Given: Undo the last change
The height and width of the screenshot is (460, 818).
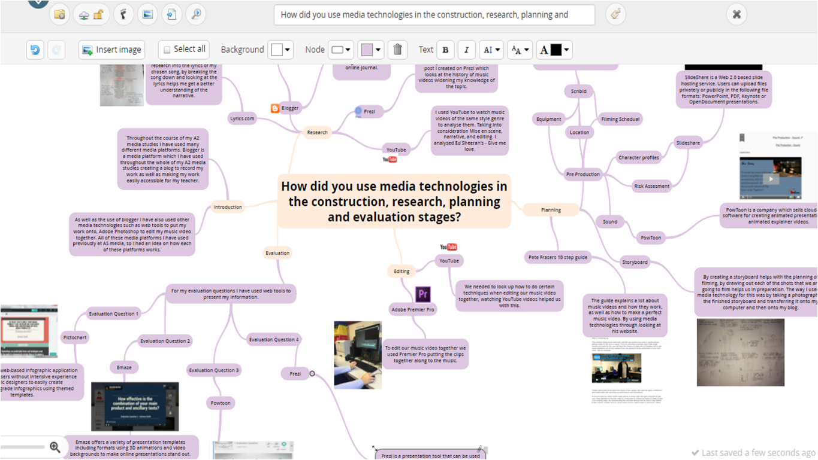Looking at the screenshot, I should click(x=35, y=50).
